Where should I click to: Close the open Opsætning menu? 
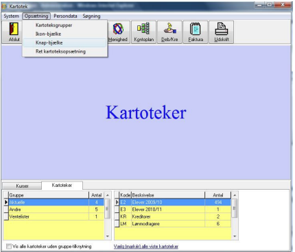click(x=36, y=16)
